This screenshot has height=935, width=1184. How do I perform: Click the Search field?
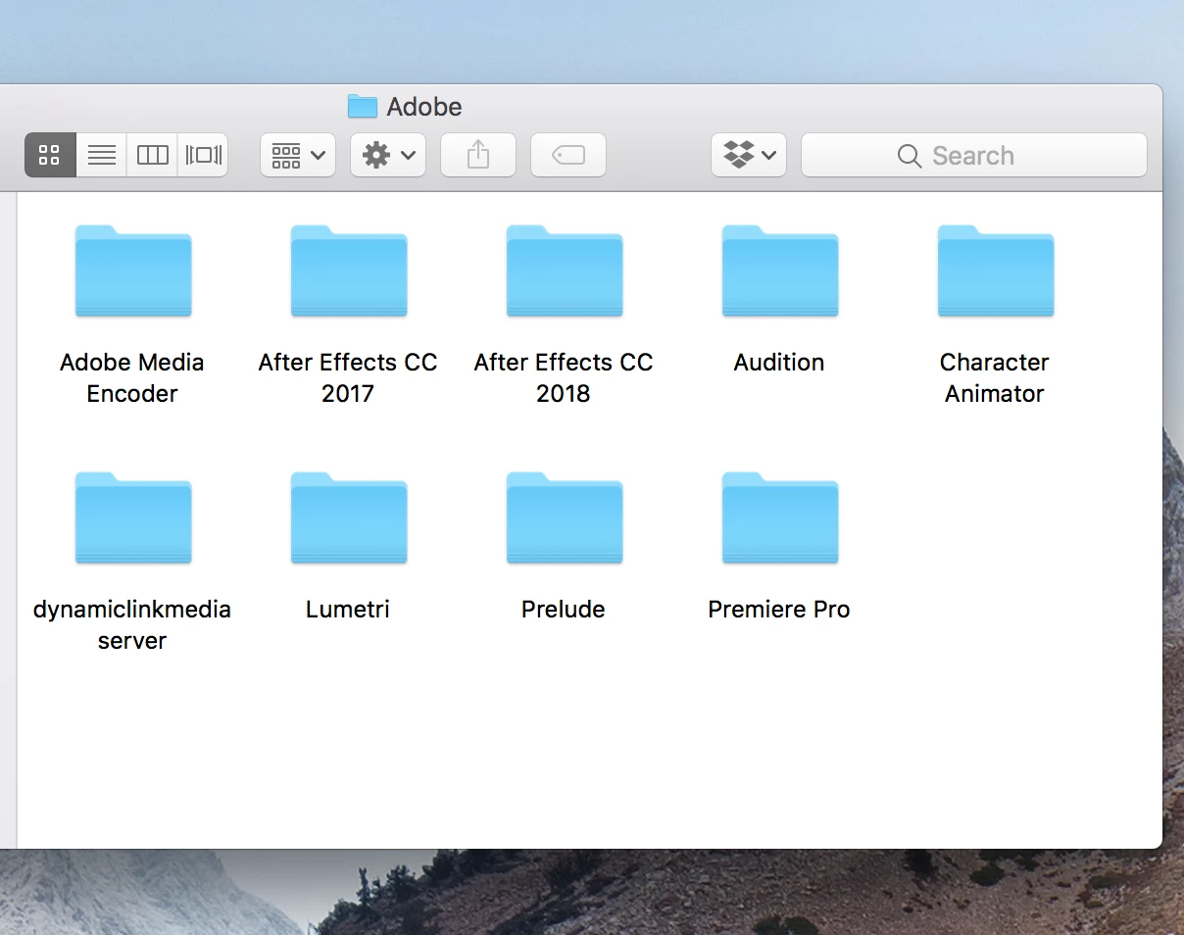tap(974, 155)
